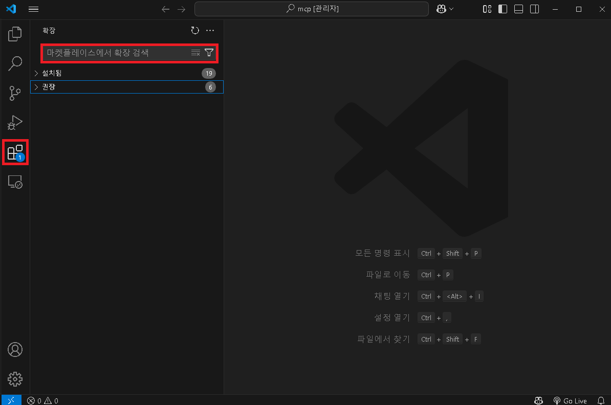Expand the Copilot dropdown arrow in title bar
The width and height of the screenshot is (611, 405).
point(451,9)
